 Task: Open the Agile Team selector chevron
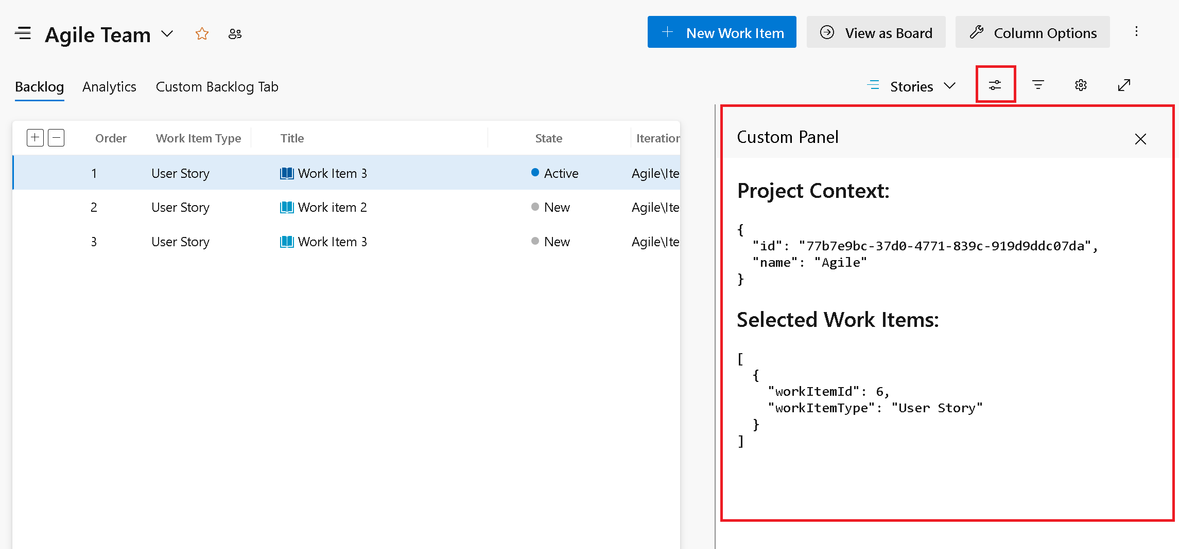coord(167,34)
